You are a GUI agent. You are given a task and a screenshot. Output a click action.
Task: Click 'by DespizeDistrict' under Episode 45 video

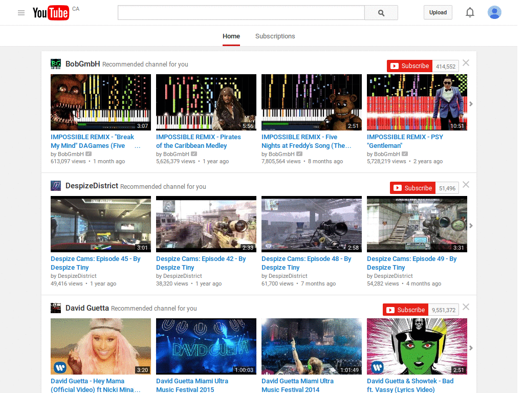coord(74,276)
